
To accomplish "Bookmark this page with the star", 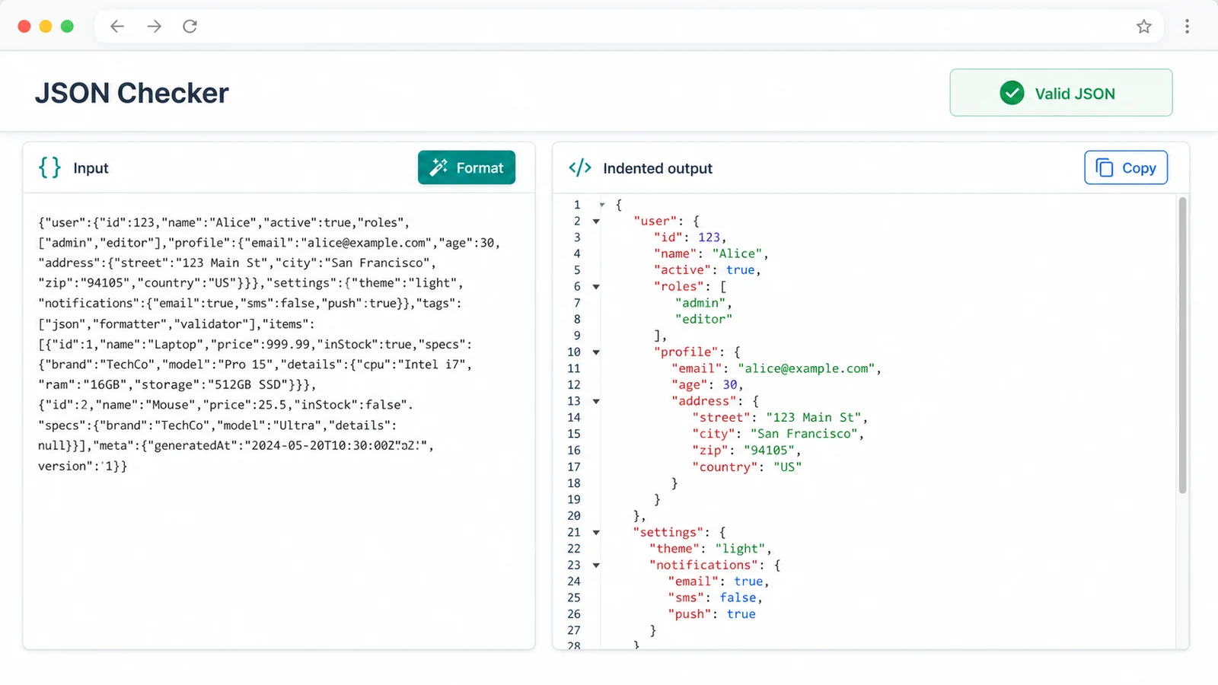I will [x=1144, y=27].
